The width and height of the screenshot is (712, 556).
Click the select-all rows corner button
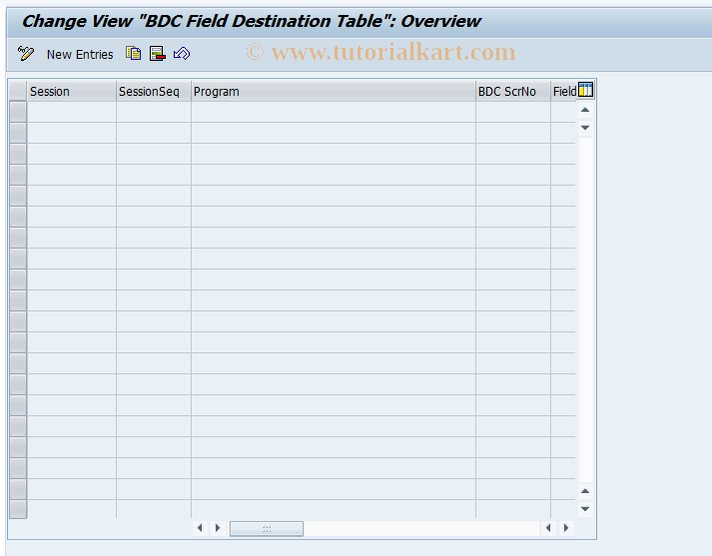coord(18,91)
